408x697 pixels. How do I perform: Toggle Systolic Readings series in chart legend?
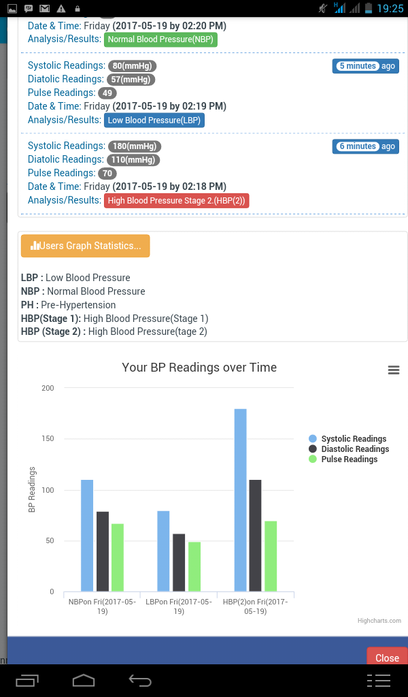(x=347, y=438)
